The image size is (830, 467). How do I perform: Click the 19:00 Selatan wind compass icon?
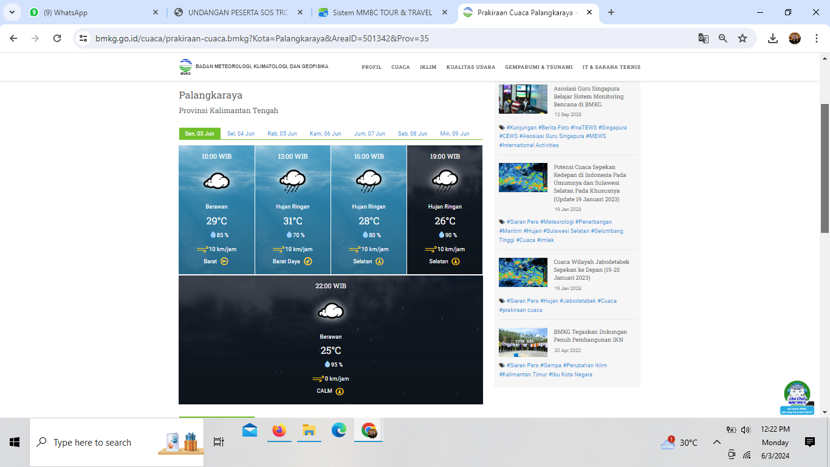[456, 261]
